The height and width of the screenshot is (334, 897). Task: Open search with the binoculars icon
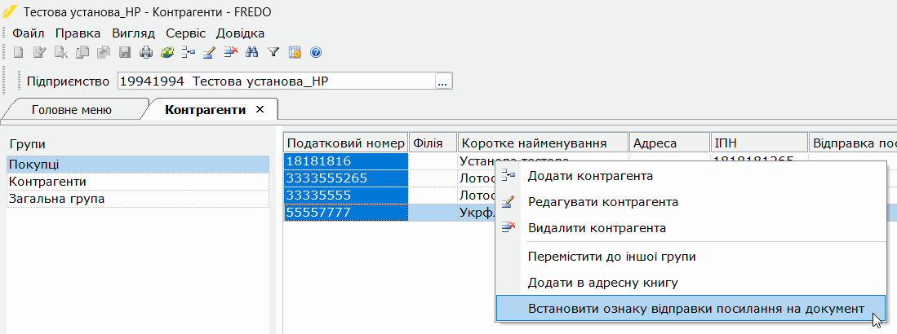click(x=251, y=52)
